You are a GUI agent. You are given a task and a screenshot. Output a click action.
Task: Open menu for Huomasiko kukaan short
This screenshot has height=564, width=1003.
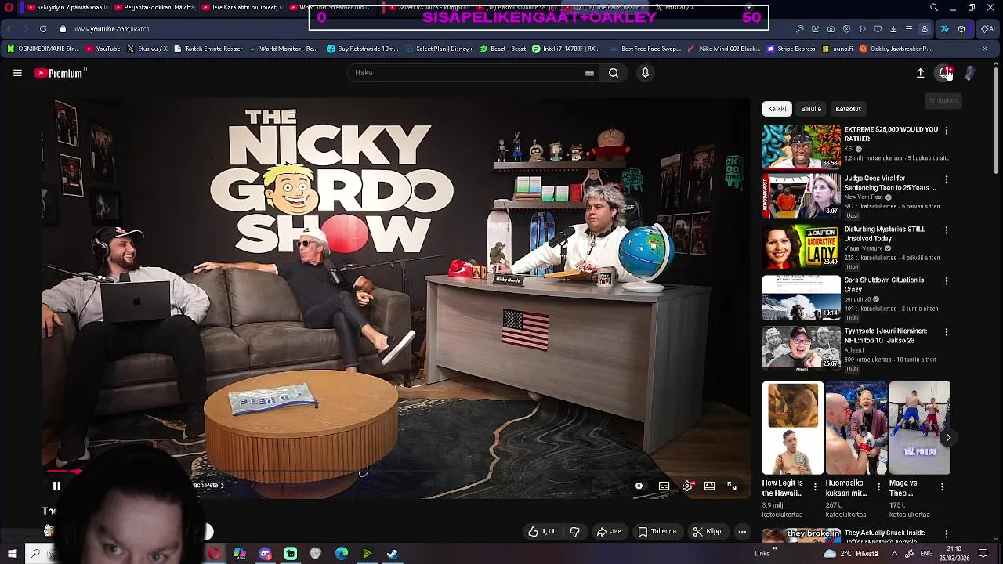click(x=878, y=486)
